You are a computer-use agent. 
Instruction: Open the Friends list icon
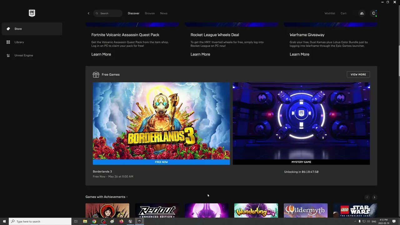pos(362,13)
